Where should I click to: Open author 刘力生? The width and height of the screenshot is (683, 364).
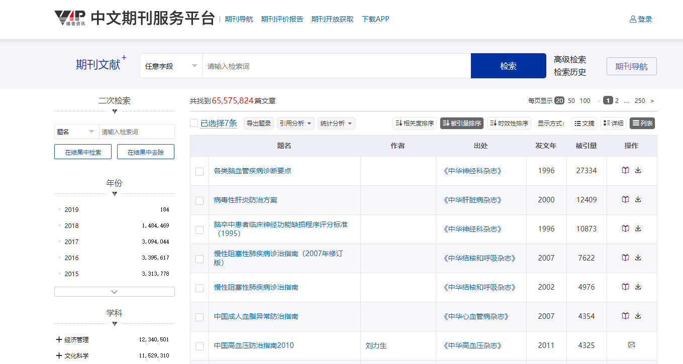coord(376,345)
